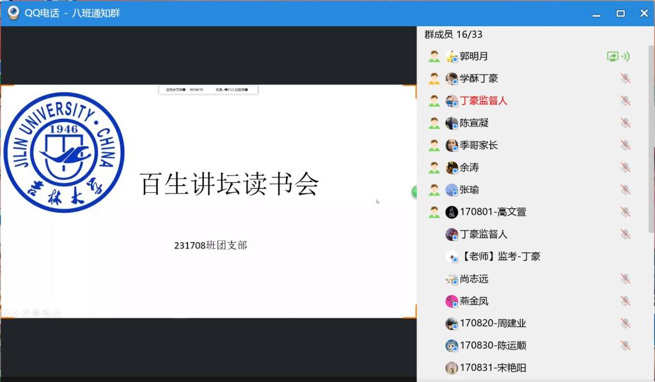This screenshot has width=655, height=382.
Task: Select member 170831-宋艳阳 in the list
Action: (x=493, y=368)
